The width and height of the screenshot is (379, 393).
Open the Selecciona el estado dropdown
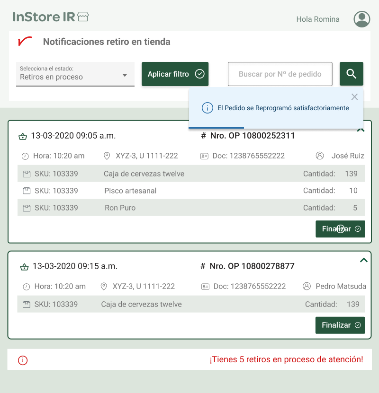(x=75, y=74)
